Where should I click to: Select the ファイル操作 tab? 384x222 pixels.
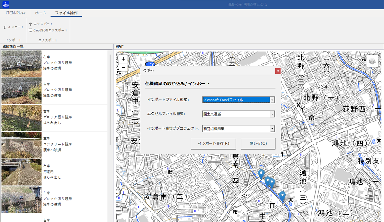(x=66, y=13)
